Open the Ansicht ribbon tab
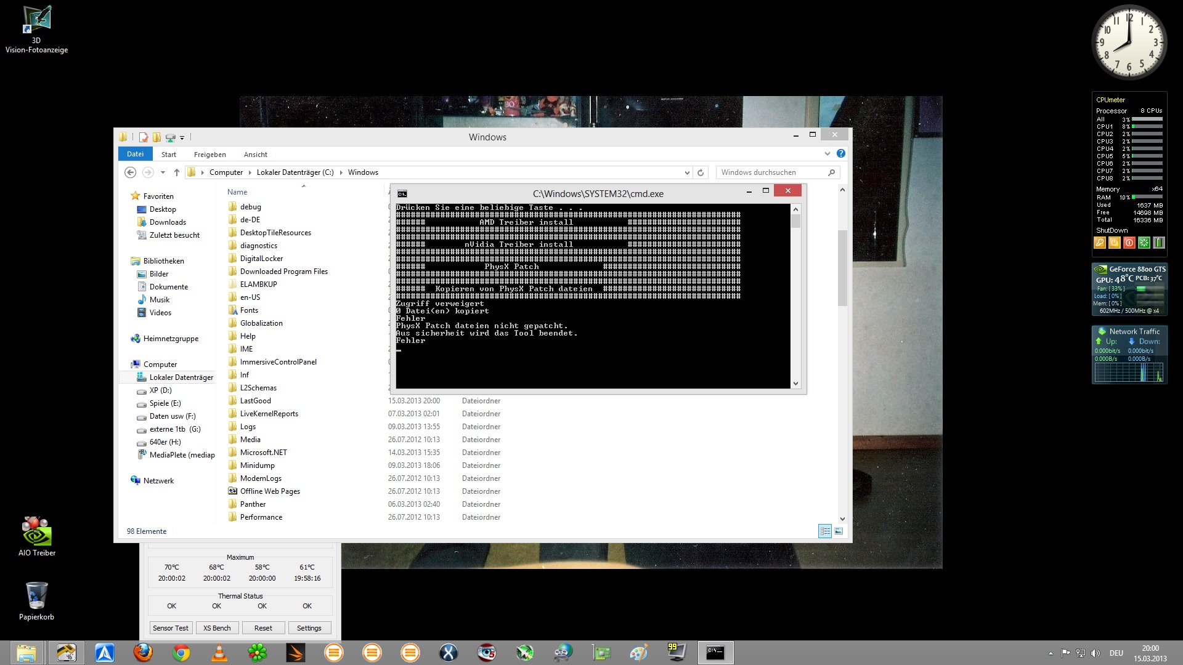The width and height of the screenshot is (1183, 665). point(256,155)
